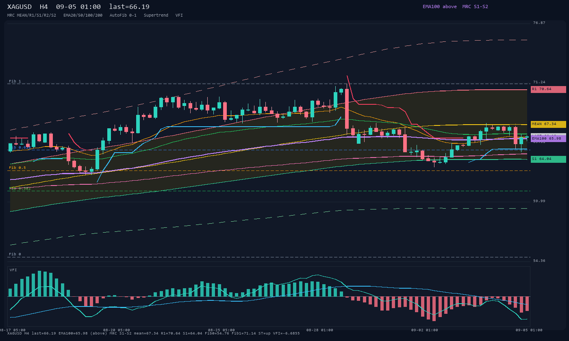Click the last=66.19 value in the title

[129, 7]
